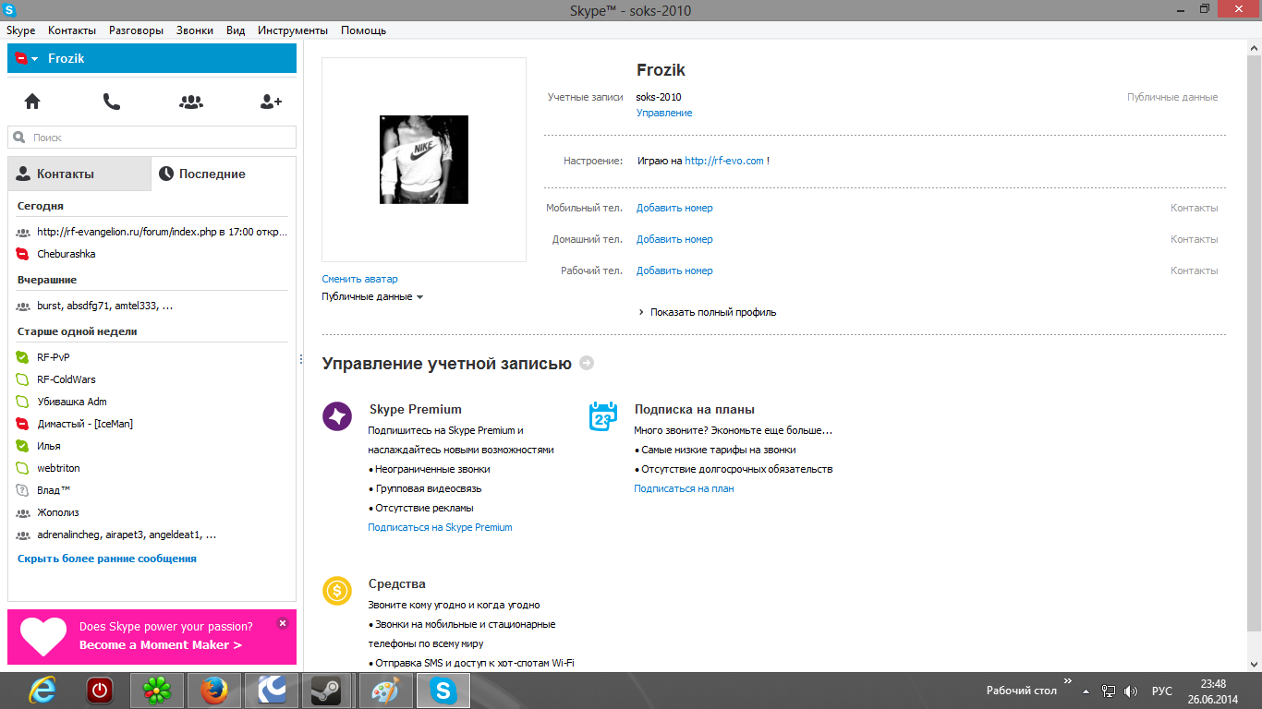This screenshot has height=709, width=1262.
Task: Click the Илья contact status icon
Action: [x=23, y=446]
